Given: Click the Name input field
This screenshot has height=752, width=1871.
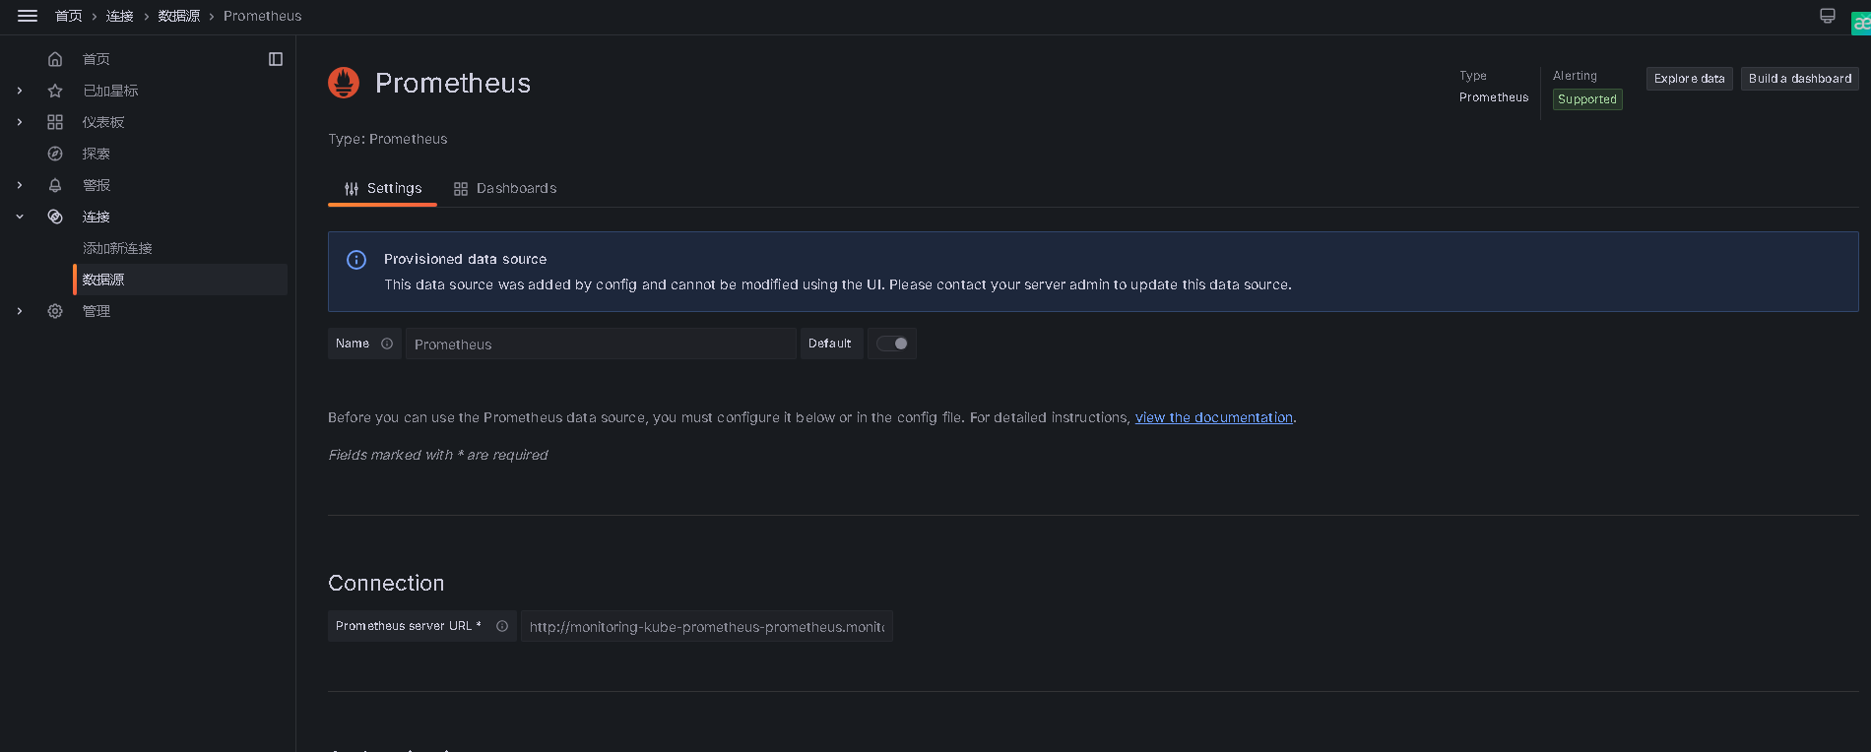Looking at the screenshot, I should pyautogui.click(x=601, y=344).
